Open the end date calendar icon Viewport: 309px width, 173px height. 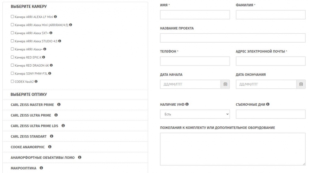(301, 84)
